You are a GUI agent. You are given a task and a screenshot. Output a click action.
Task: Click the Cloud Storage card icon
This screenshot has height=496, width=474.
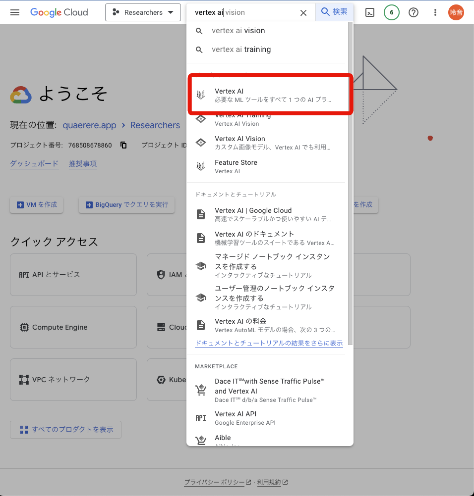click(161, 327)
